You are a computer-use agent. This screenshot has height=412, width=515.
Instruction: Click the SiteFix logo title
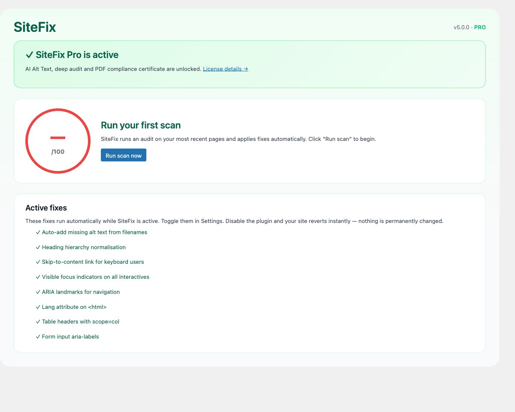coord(35,27)
